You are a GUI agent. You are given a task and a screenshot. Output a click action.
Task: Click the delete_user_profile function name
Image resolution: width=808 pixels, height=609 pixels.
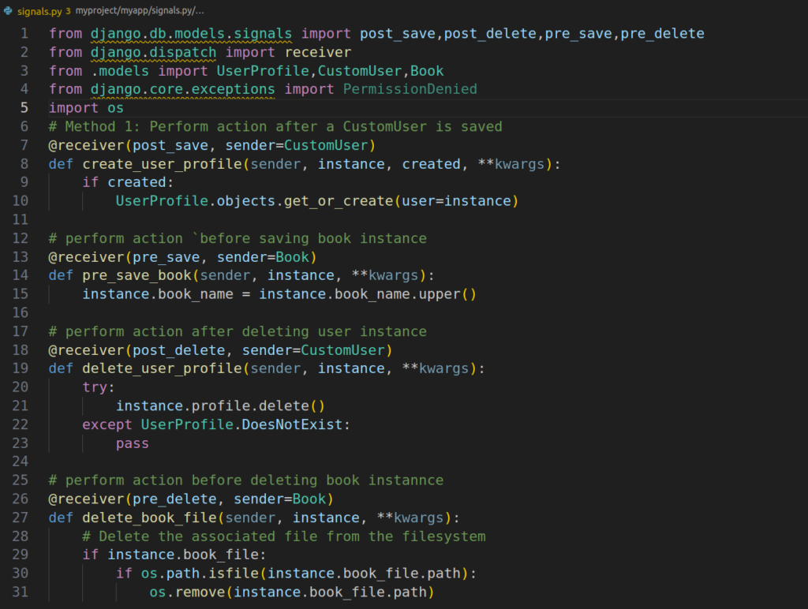[162, 368]
